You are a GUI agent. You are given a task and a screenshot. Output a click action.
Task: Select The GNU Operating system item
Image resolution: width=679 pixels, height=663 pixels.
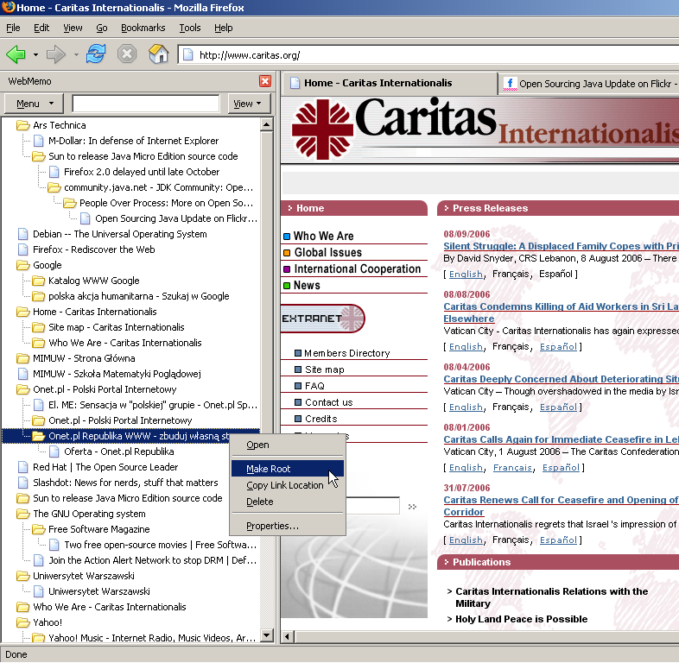(89, 514)
